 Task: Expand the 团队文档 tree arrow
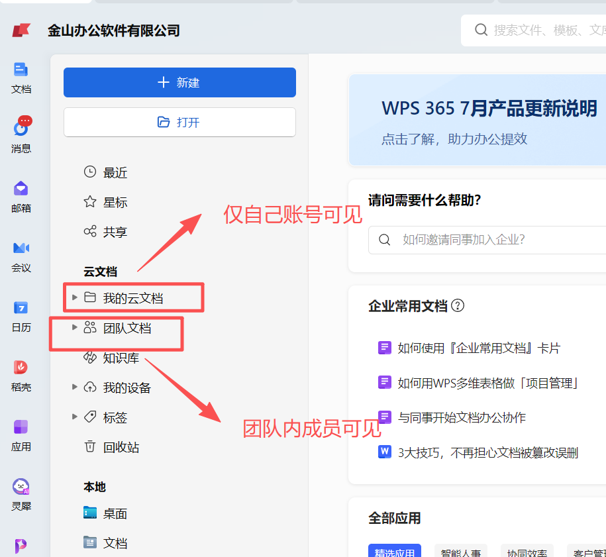coord(75,327)
